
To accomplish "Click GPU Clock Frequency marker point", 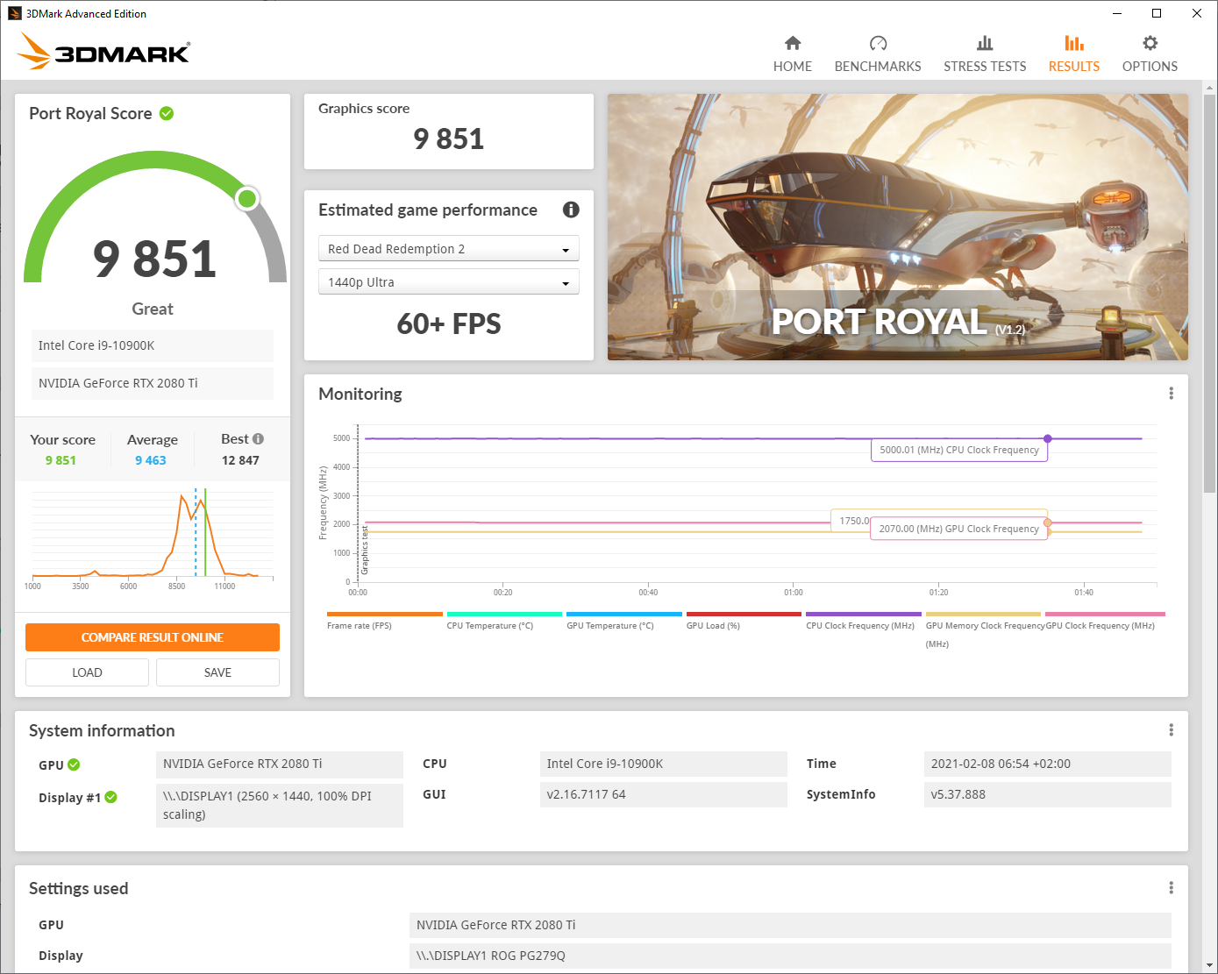I will 1047,523.
